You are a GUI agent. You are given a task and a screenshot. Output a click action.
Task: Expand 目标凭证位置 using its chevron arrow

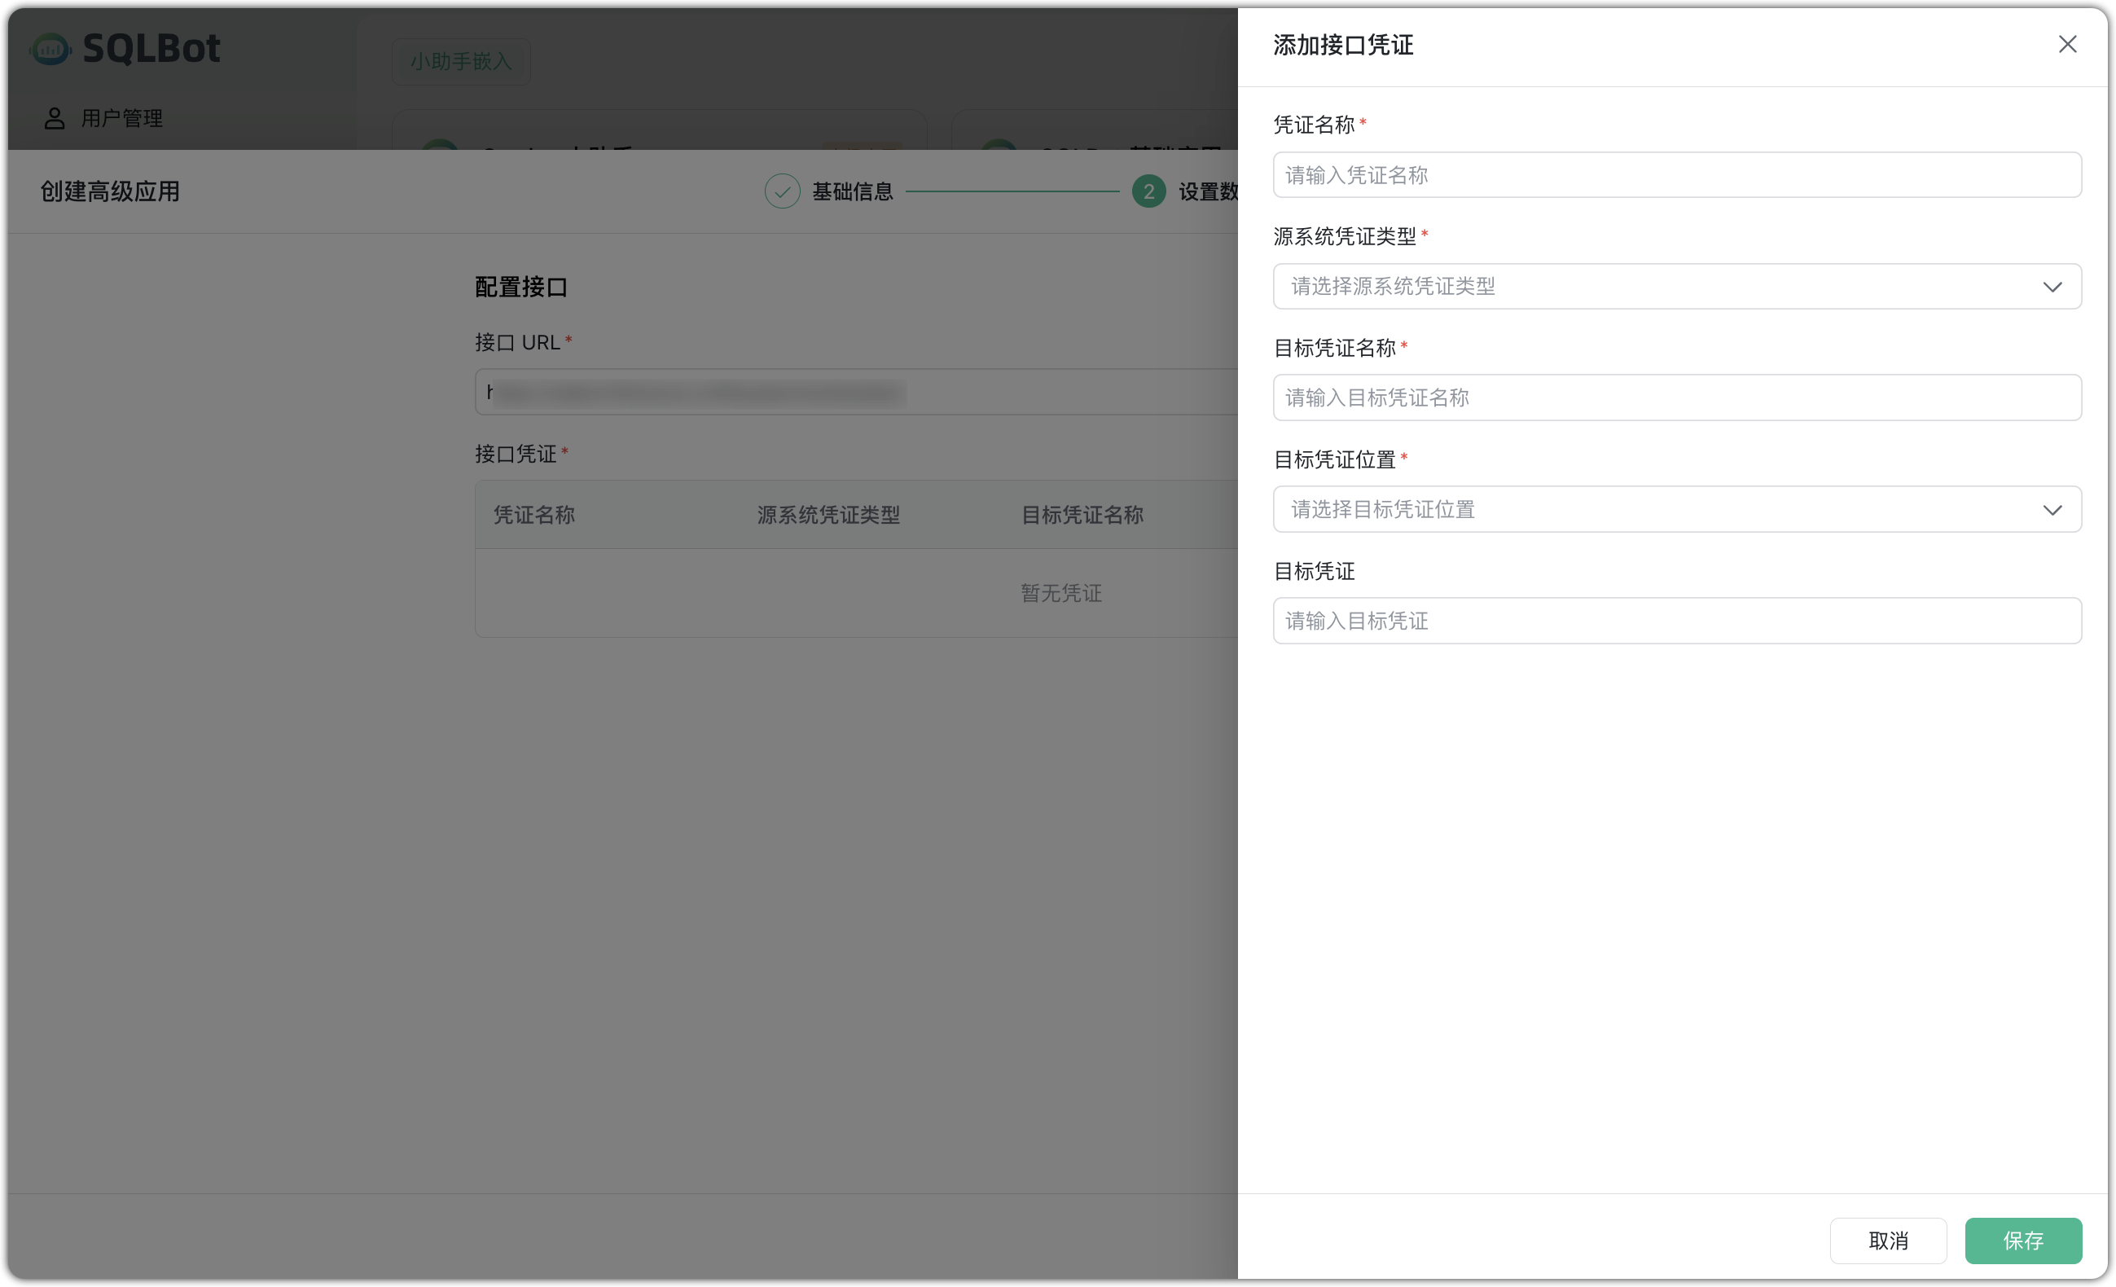click(x=2052, y=509)
